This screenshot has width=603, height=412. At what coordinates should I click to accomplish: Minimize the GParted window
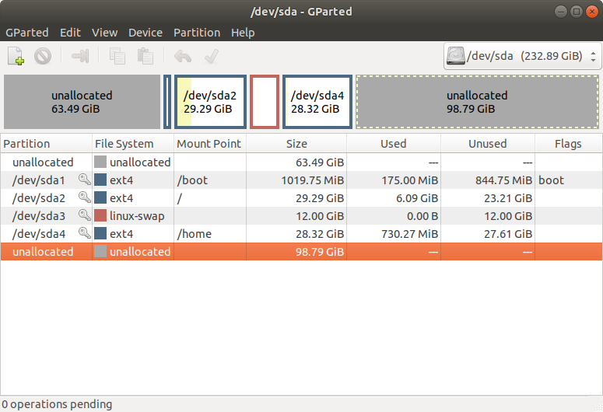tap(561, 12)
